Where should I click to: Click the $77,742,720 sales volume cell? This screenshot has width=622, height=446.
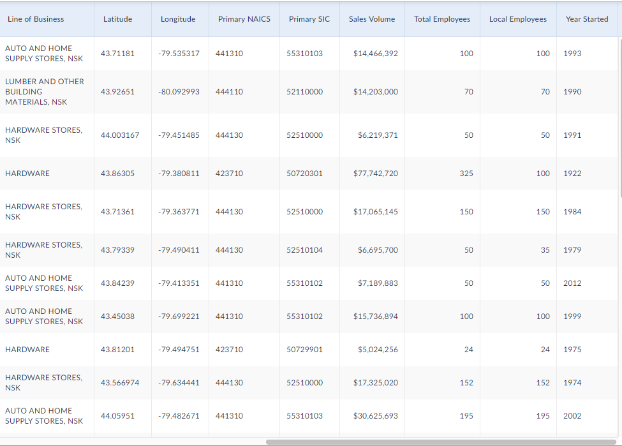pos(375,174)
